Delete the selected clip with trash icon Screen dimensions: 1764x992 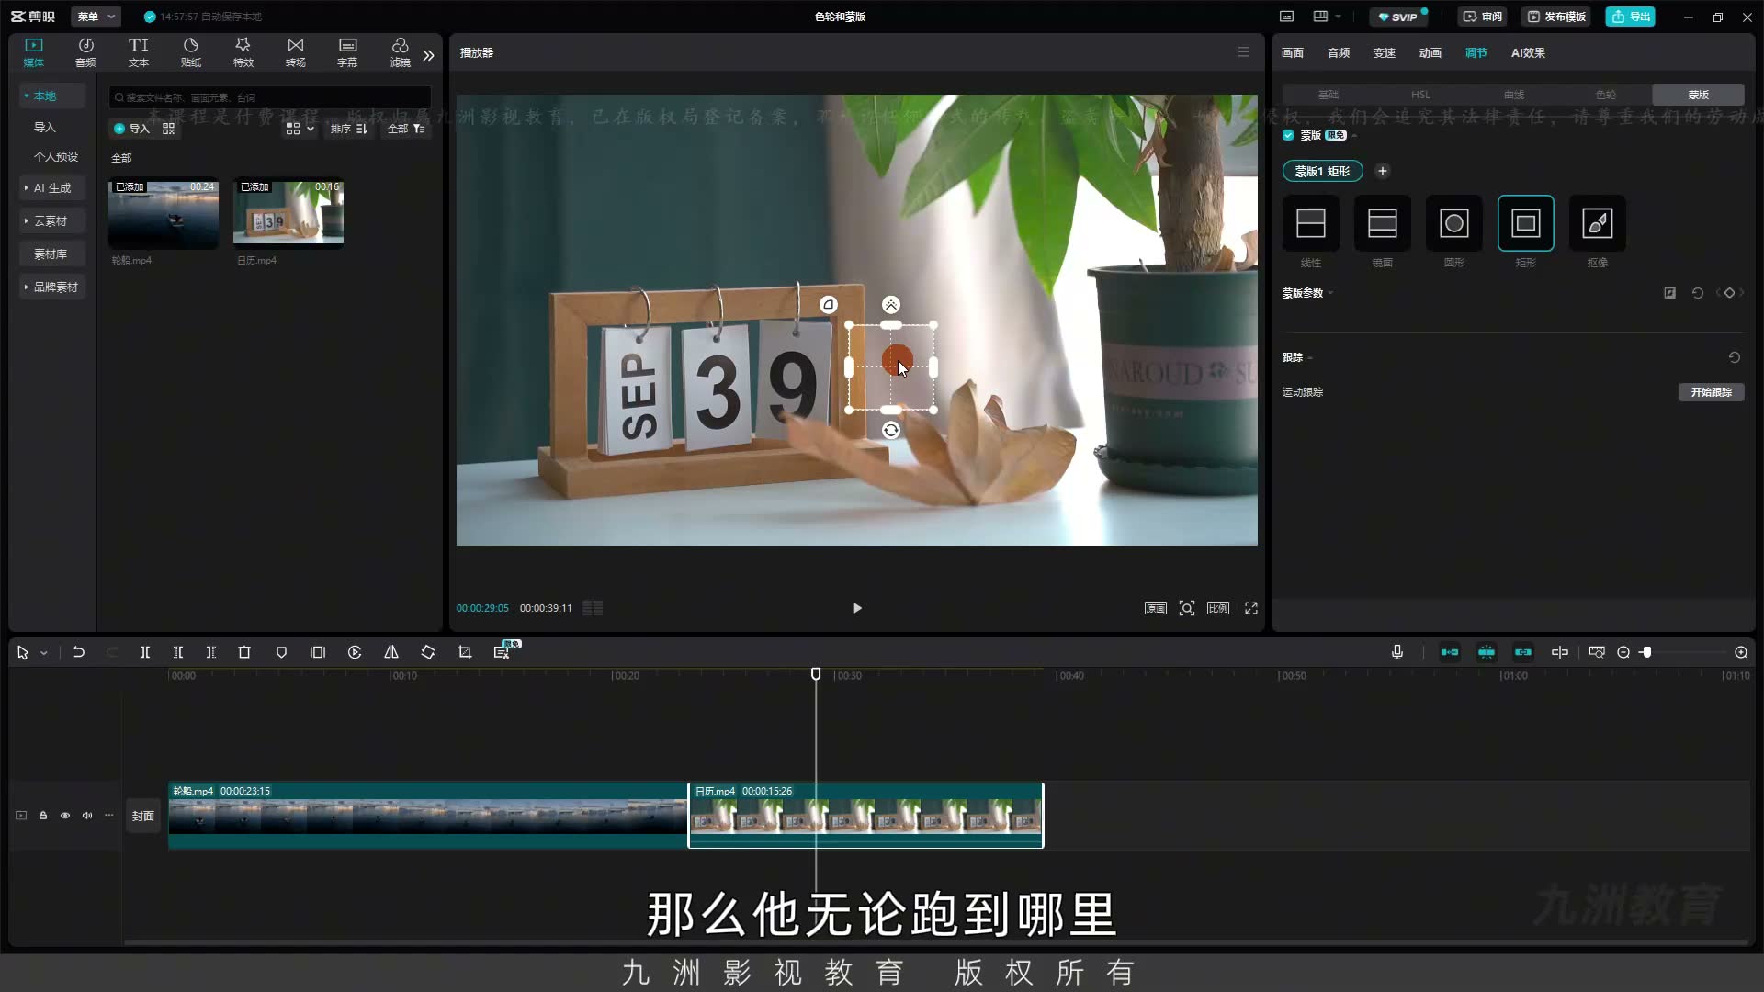(x=244, y=652)
